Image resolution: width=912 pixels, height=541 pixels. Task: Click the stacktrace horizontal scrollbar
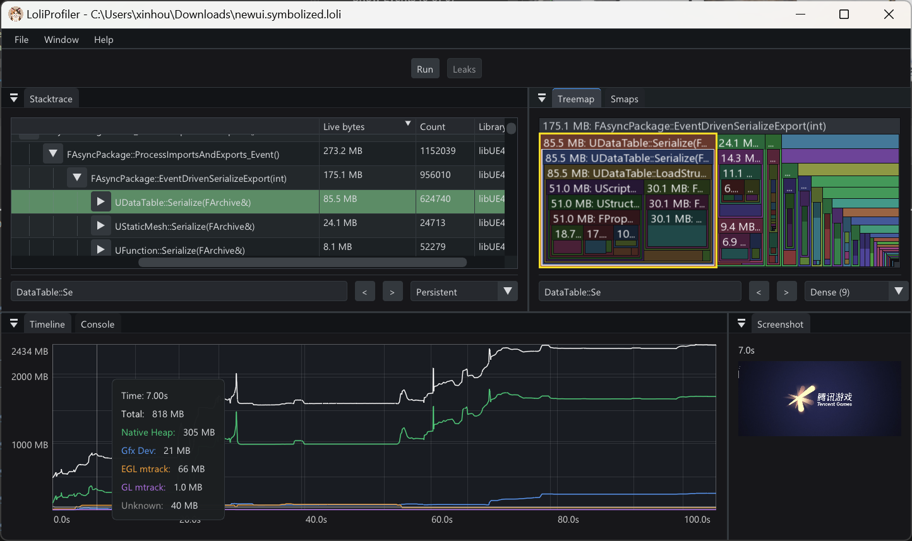(x=303, y=262)
